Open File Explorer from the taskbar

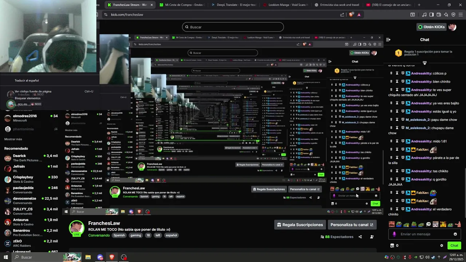(x=88, y=257)
